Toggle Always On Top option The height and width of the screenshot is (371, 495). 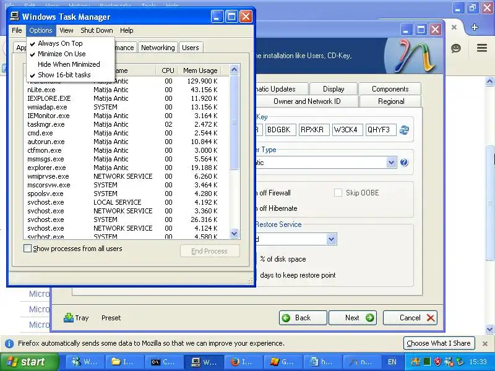coord(71,43)
